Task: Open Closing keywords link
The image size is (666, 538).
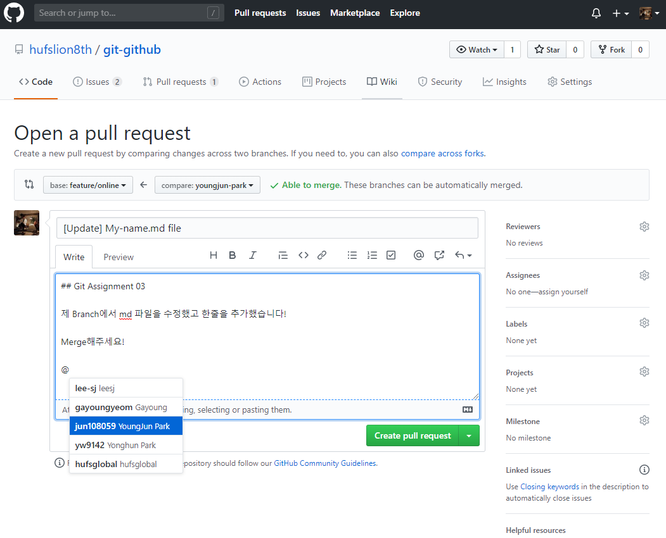Action: (x=549, y=487)
